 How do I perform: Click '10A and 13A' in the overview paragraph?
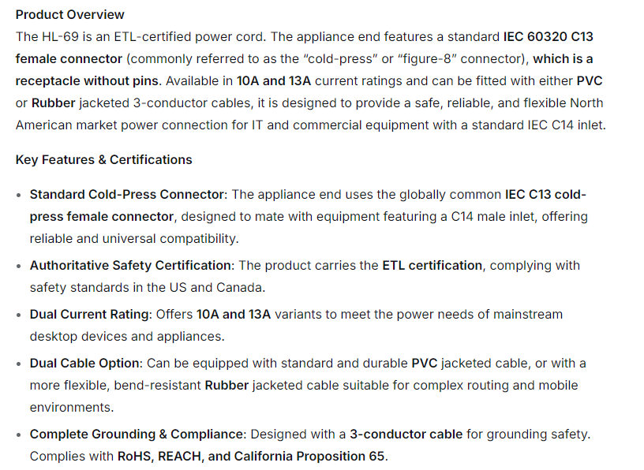pos(275,80)
